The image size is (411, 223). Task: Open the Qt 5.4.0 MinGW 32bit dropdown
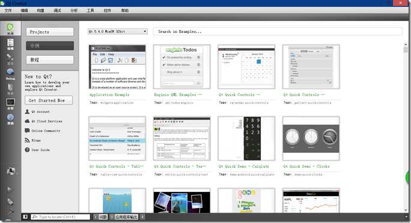click(118, 31)
